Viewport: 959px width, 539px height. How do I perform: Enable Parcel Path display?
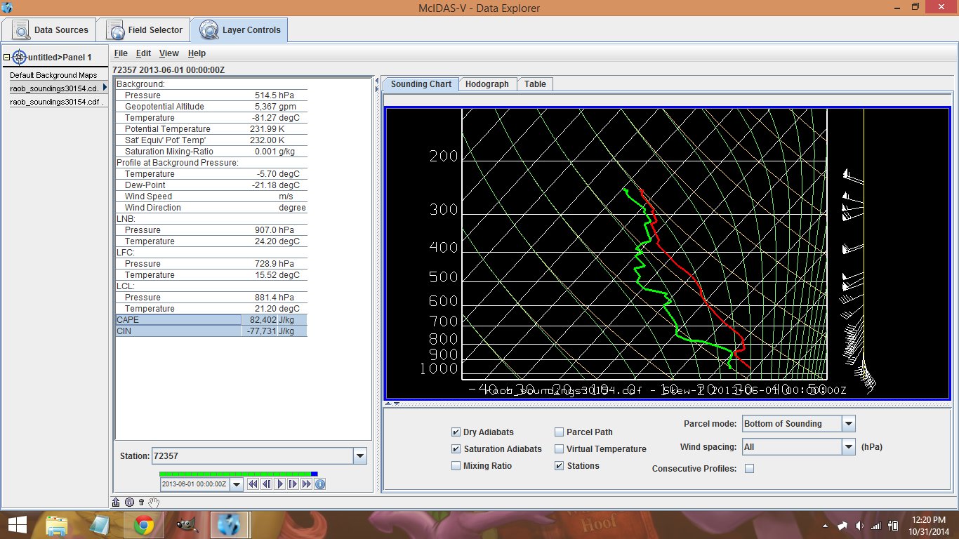click(560, 432)
